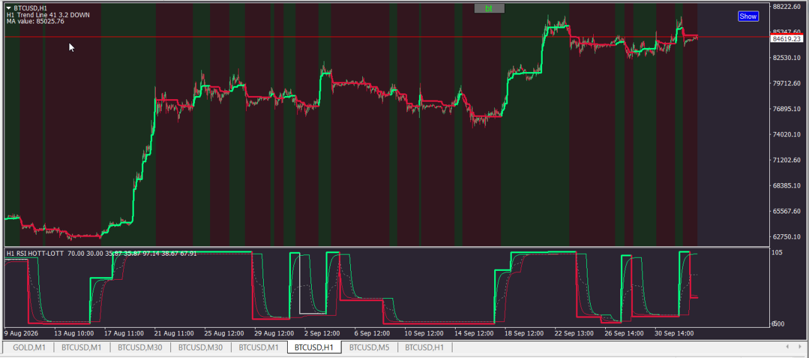Click the 'H1 Trend Line 41 3.2 DOWN' label
Image resolution: width=809 pixels, height=358 pixels.
pos(48,15)
